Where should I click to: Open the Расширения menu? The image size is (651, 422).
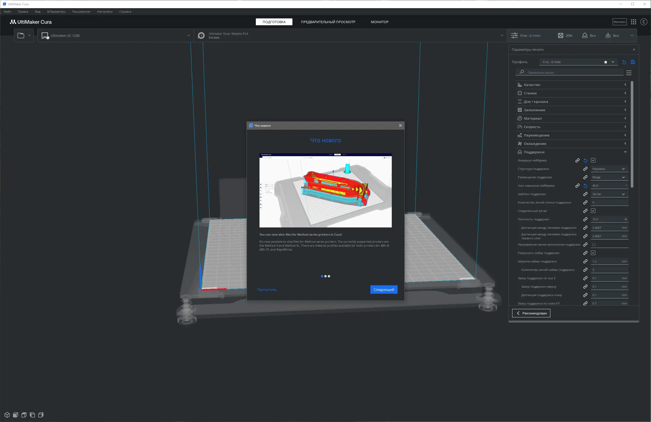click(81, 12)
